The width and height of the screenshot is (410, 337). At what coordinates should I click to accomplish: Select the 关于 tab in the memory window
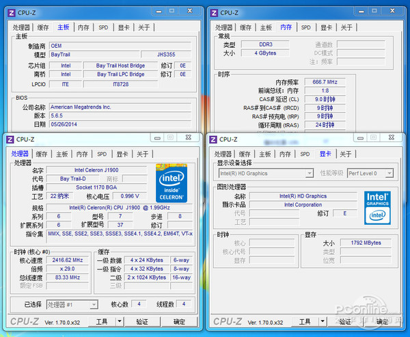point(346,27)
